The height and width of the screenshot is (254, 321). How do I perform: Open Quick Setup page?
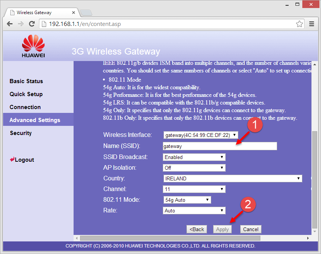click(x=26, y=94)
